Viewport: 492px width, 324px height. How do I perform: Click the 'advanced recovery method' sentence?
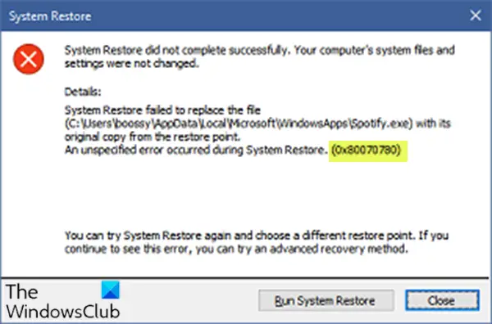[x=236, y=250]
